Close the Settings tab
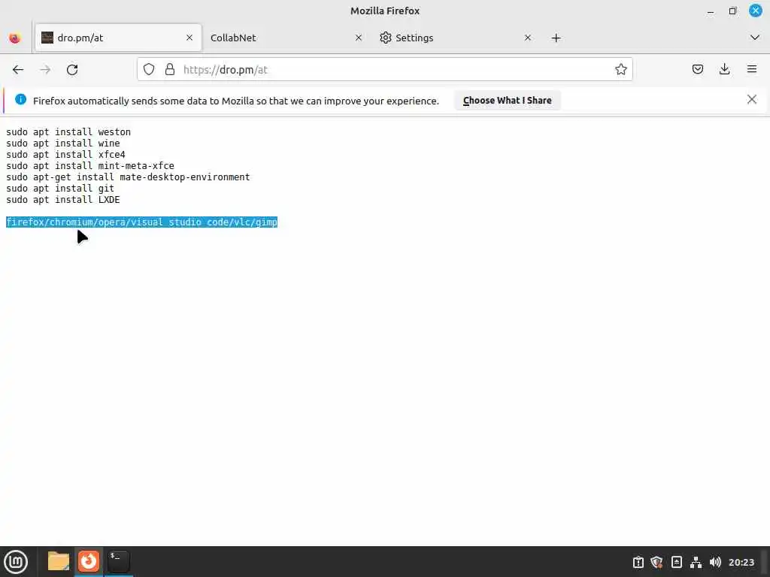 tap(527, 38)
